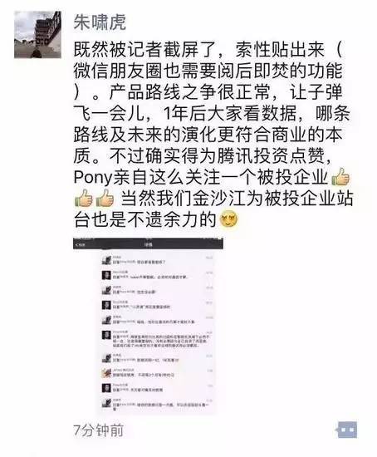Click the colorful avatar in the embedded comments
Image resolution: width=377 pixels, height=457 pixels.
pos(106,373)
